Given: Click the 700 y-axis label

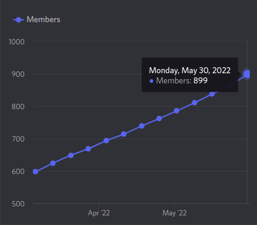Looking at the screenshot, I should pos(18,139).
